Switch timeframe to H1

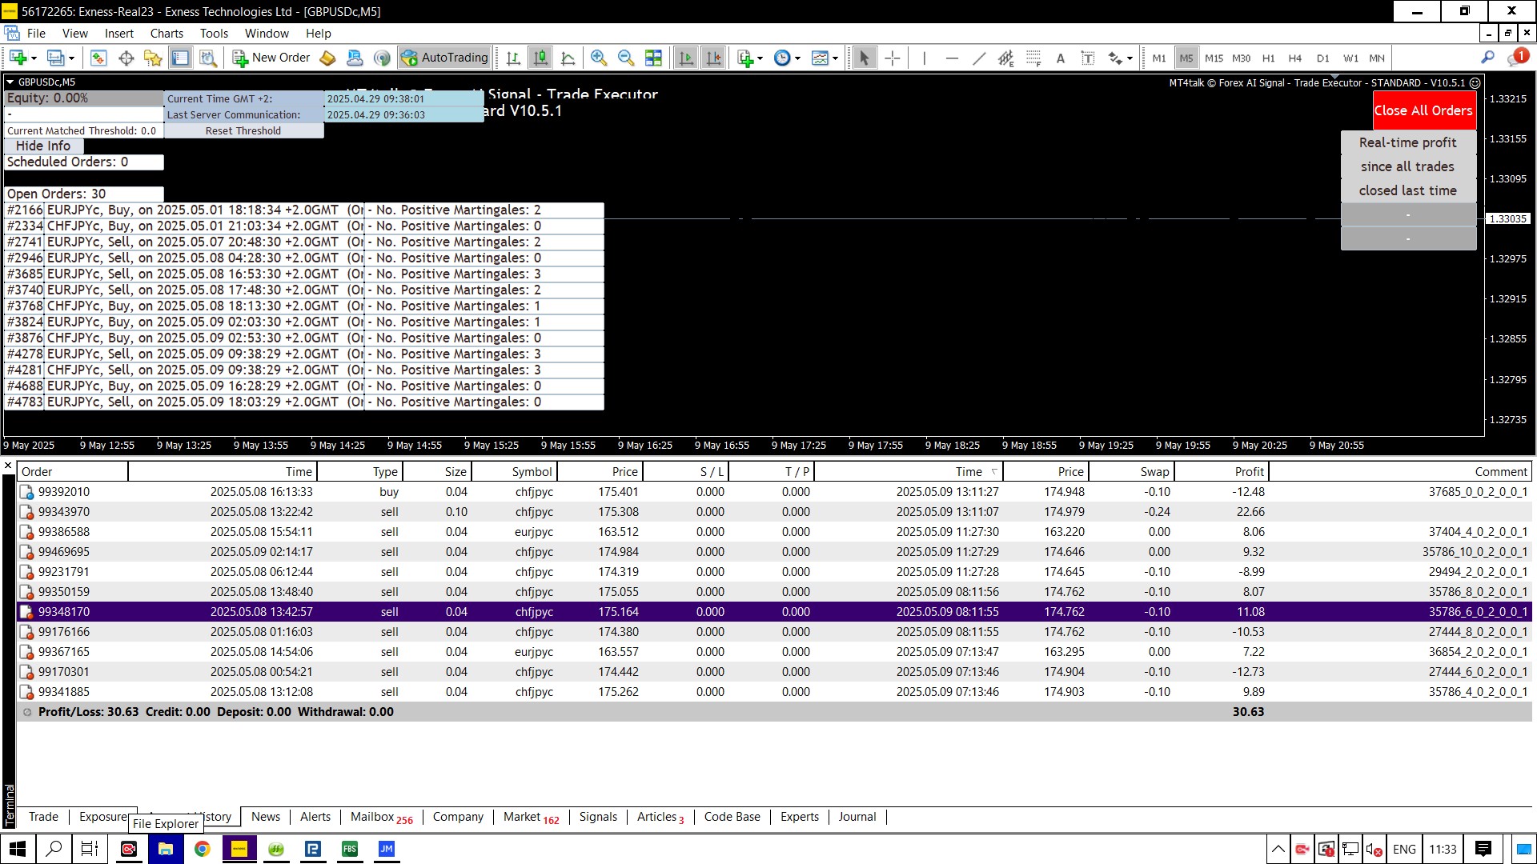tap(1268, 58)
